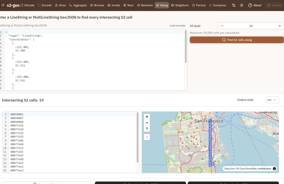Select result cell 808f7ee3
284x184 pixels.
click(x=17, y=170)
